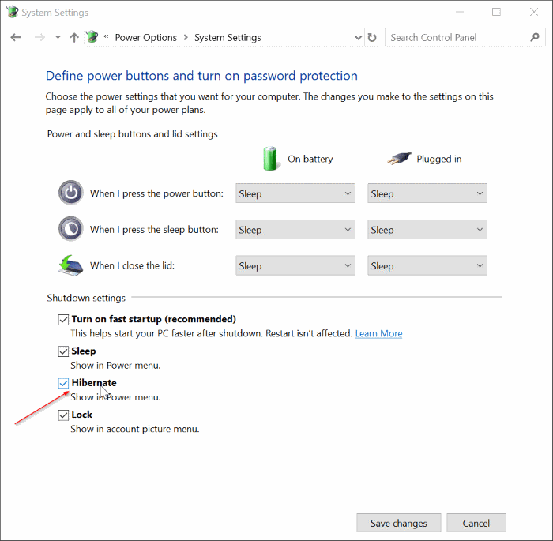Click the power button icon
This screenshot has width=553, height=541.
[x=71, y=193]
